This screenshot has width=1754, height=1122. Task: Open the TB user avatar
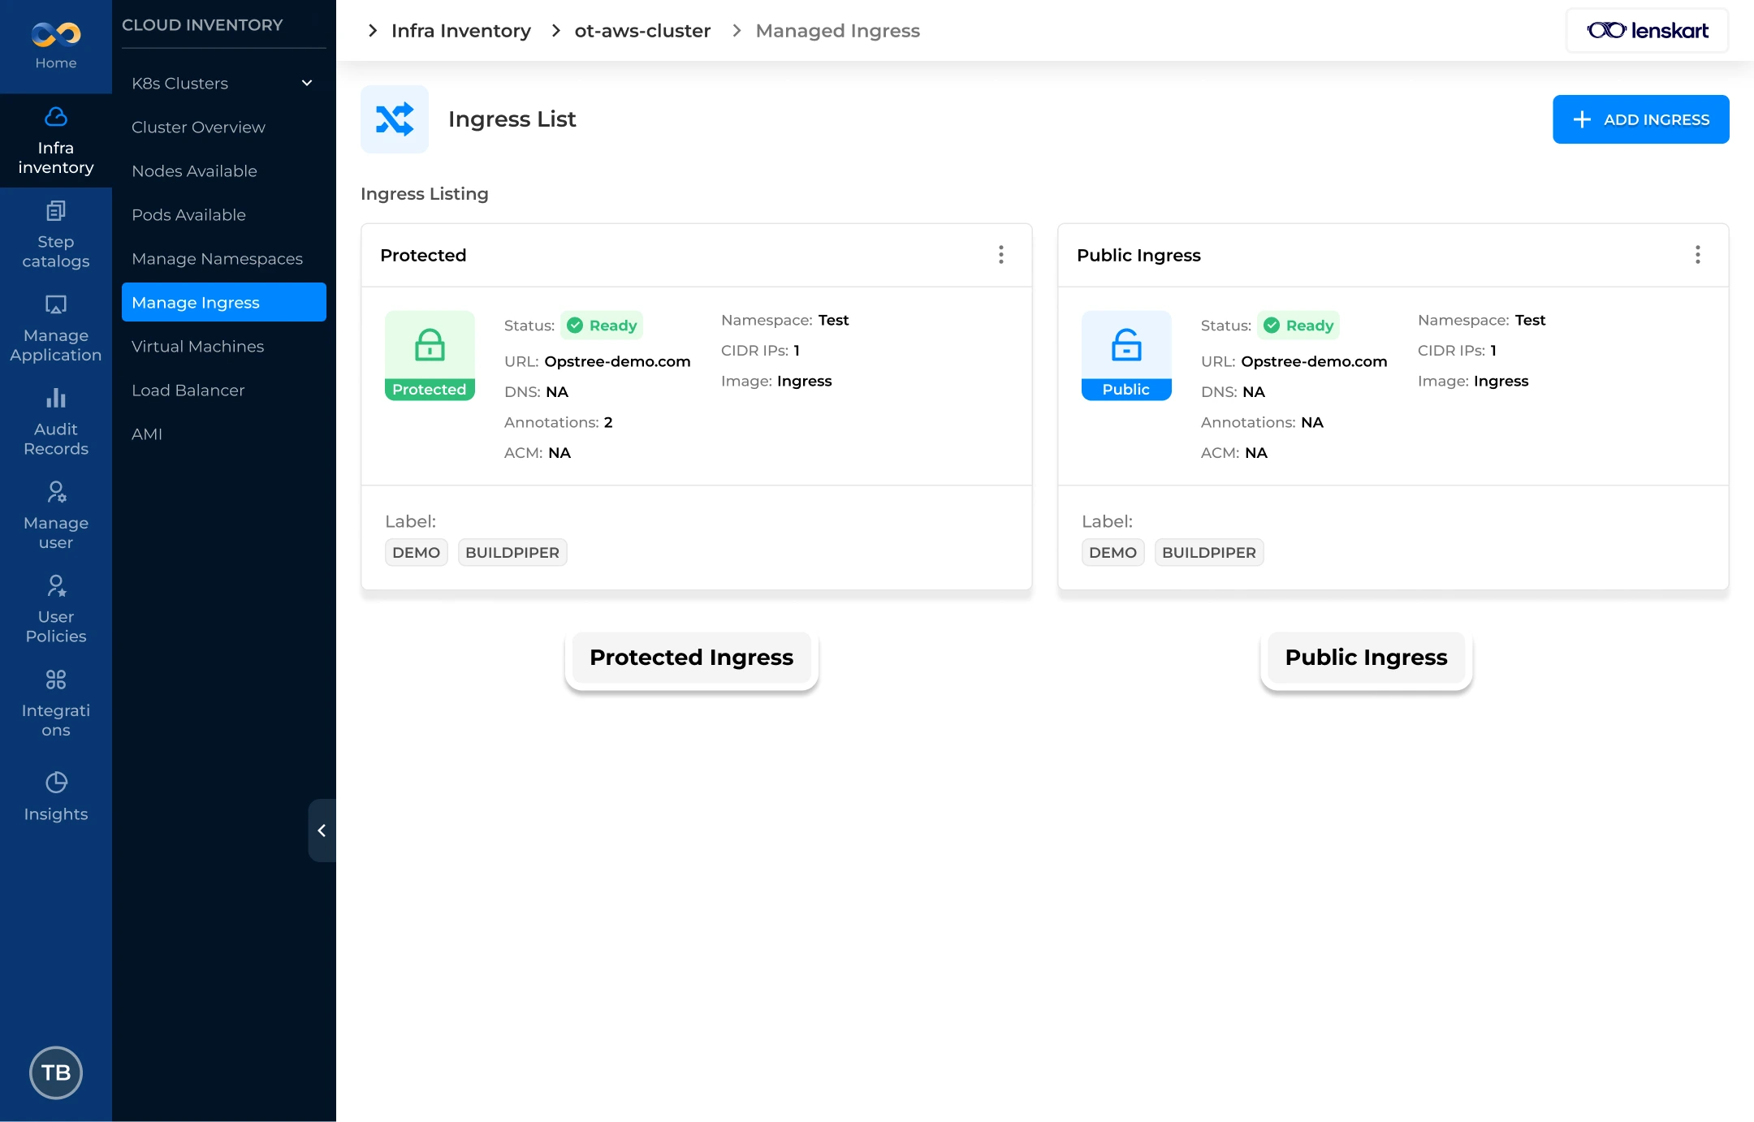click(56, 1072)
